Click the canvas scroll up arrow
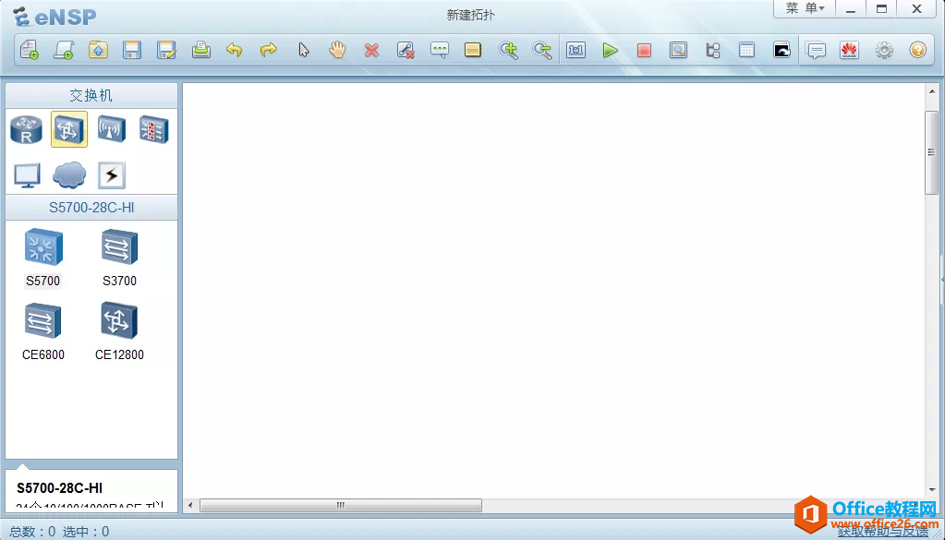This screenshot has height=540, width=945. tap(932, 91)
